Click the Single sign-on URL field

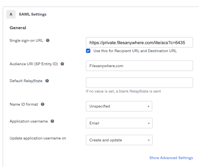point(139,42)
